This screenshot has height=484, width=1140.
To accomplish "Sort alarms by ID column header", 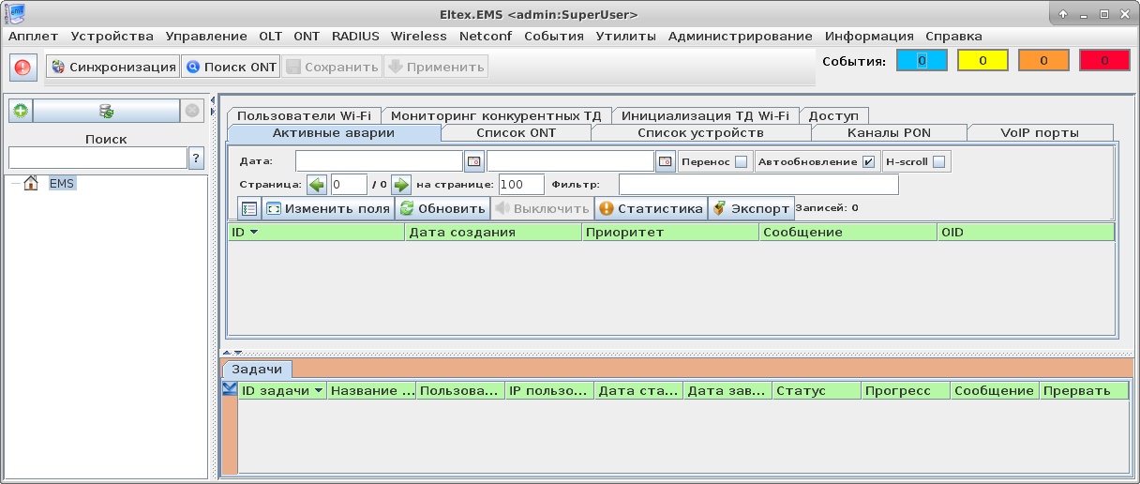I will [316, 232].
